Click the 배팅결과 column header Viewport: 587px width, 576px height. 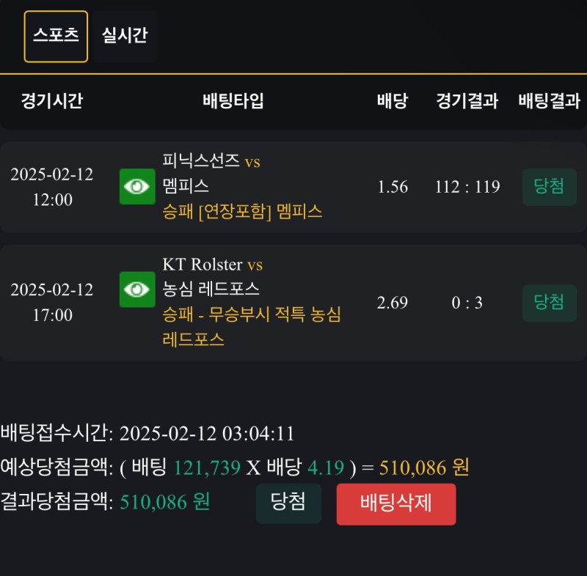pos(550,101)
